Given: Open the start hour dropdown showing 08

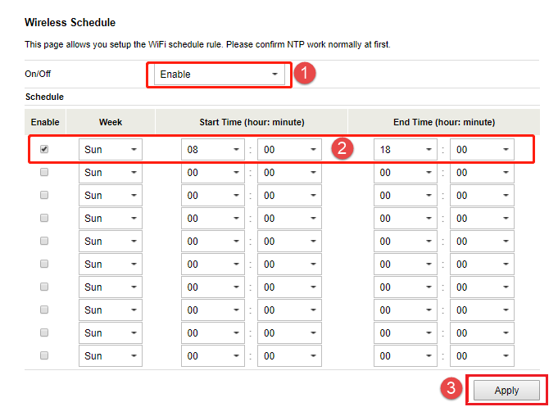Looking at the screenshot, I should [213, 149].
